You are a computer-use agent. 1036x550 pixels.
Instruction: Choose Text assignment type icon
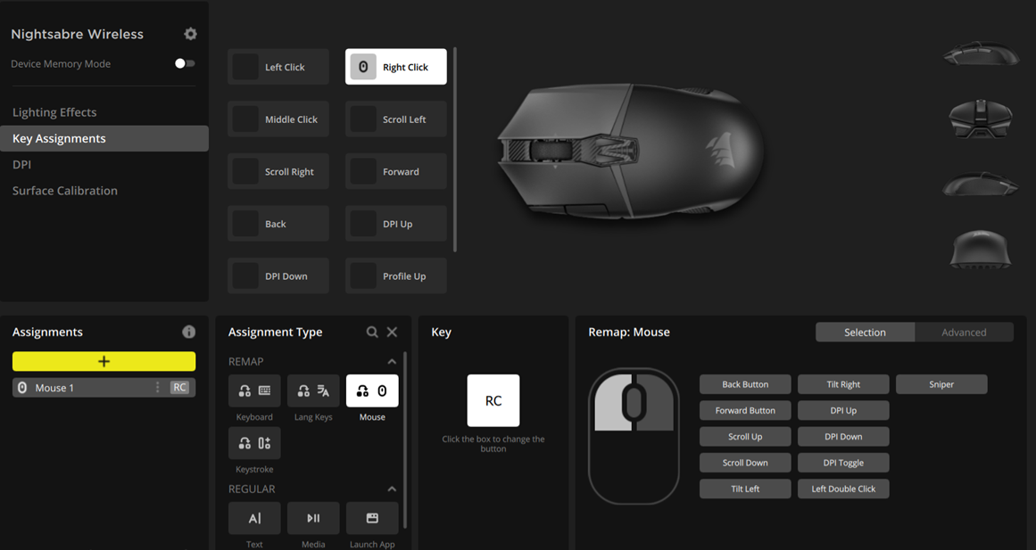(x=254, y=518)
